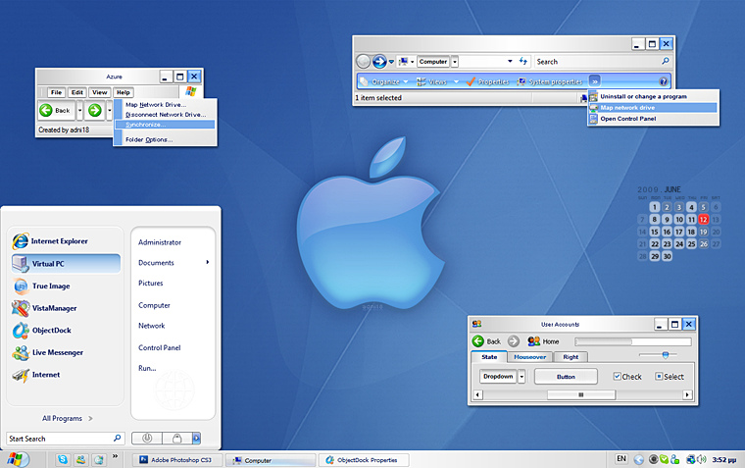
Task: Click the volume speaker tray icon
Action: (702, 459)
